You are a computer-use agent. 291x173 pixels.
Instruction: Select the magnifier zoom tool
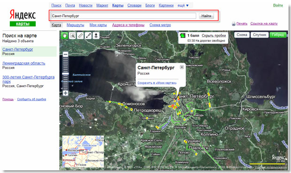point(72,35)
